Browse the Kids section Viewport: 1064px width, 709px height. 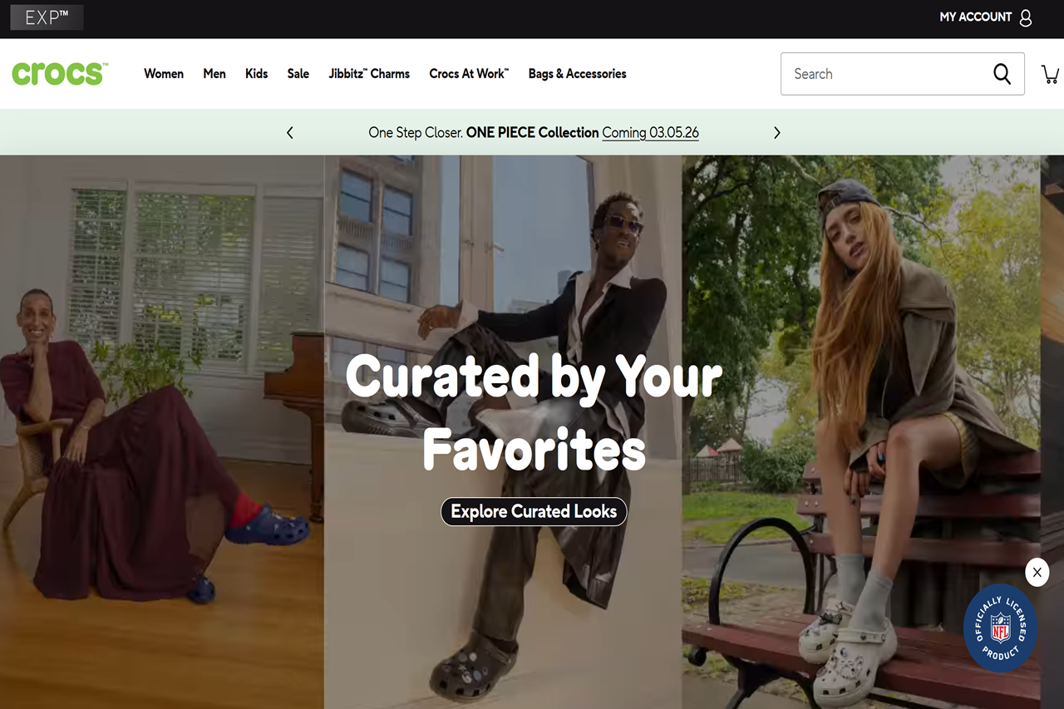[x=256, y=74]
